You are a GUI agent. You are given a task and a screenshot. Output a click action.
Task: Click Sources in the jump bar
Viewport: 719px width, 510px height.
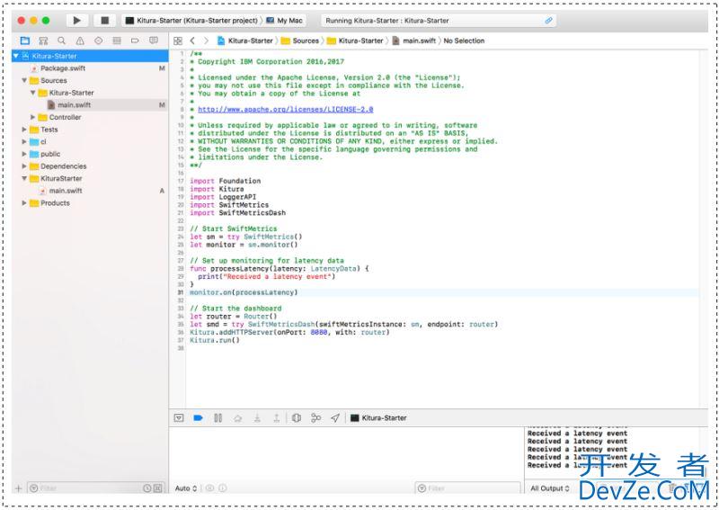point(300,40)
